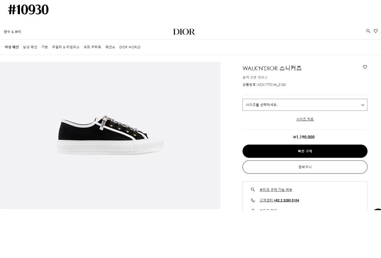Click 향수 & 뷰티 tab
The width and height of the screenshot is (381, 258).
13,32
